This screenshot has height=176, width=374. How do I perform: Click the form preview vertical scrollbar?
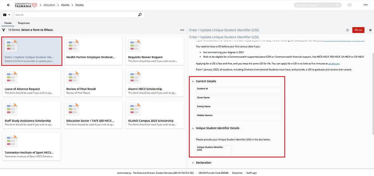(373, 93)
